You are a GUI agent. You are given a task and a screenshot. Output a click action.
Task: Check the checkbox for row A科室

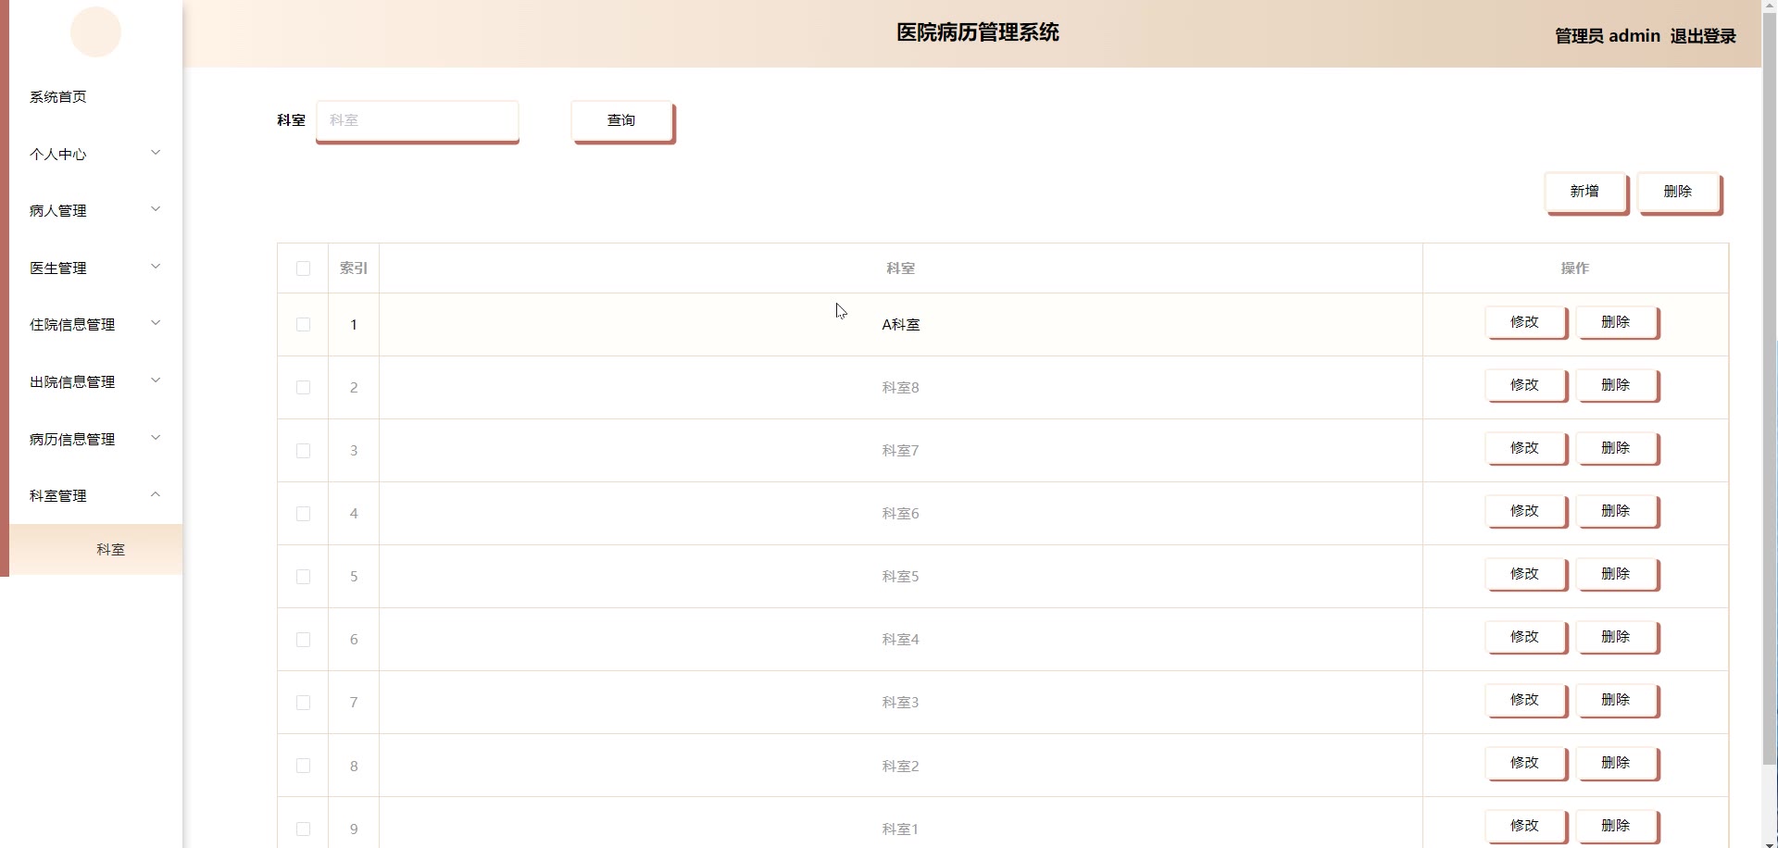pos(303,325)
